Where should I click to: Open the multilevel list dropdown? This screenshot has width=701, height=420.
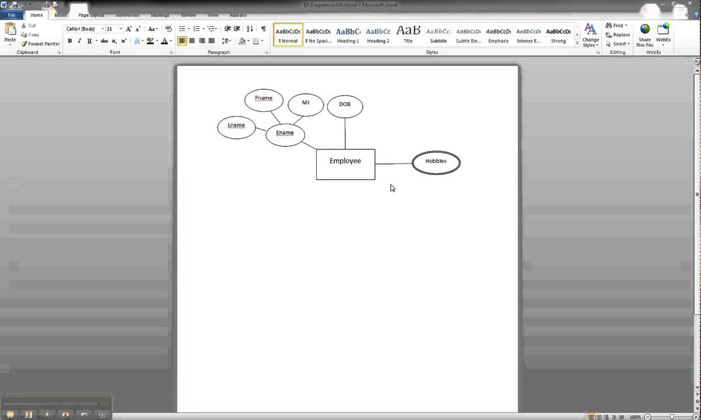tap(212, 29)
